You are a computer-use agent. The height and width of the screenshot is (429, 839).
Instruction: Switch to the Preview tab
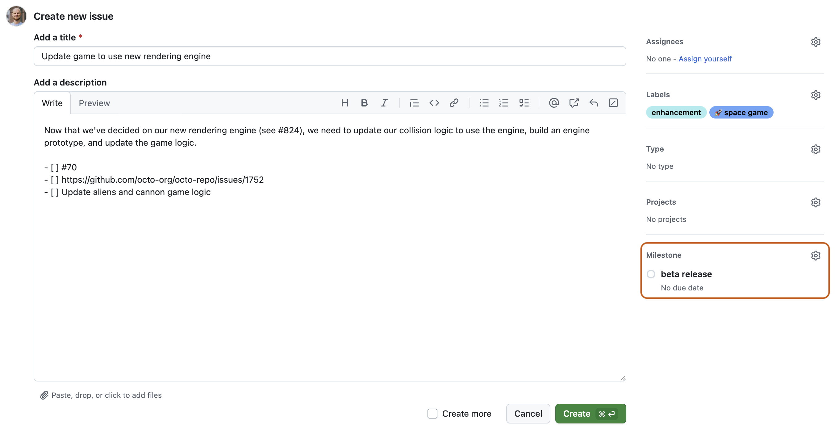(94, 103)
